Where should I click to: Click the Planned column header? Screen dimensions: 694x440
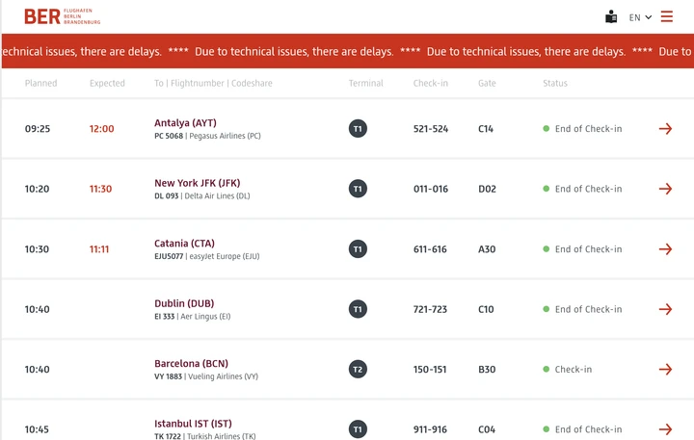click(x=40, y=84)
